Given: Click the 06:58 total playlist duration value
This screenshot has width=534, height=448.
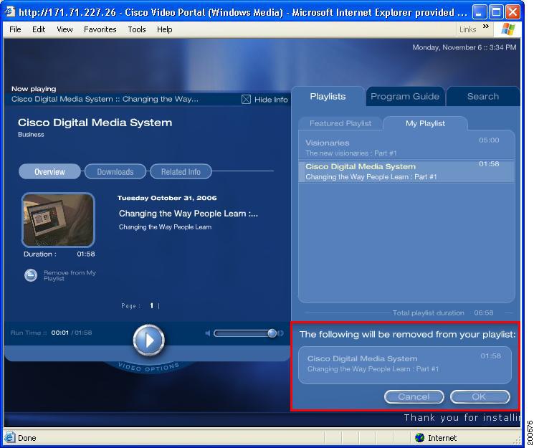Looking at the screenshot, I should 483,313.
